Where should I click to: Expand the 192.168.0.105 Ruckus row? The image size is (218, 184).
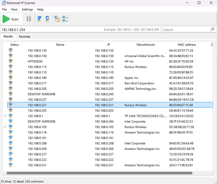pyautogui.click(x=5, y=127)
